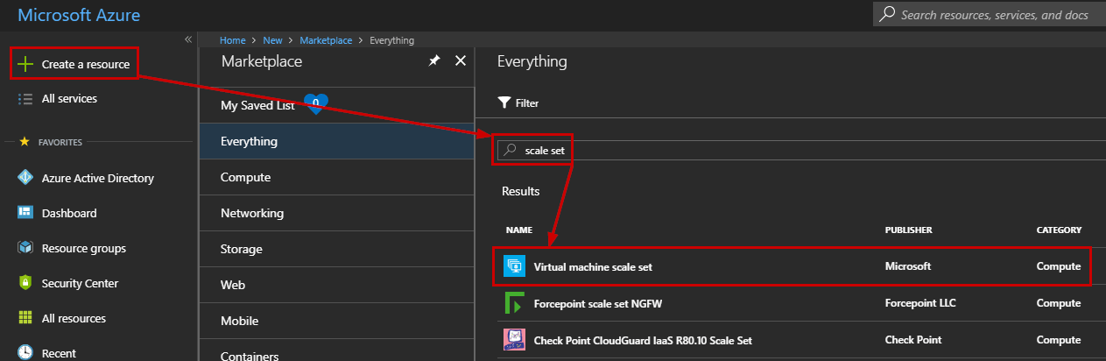Screen dimensions: 1106x361
Task: Open Dashboard from favorites
Action: click(69, 213)
